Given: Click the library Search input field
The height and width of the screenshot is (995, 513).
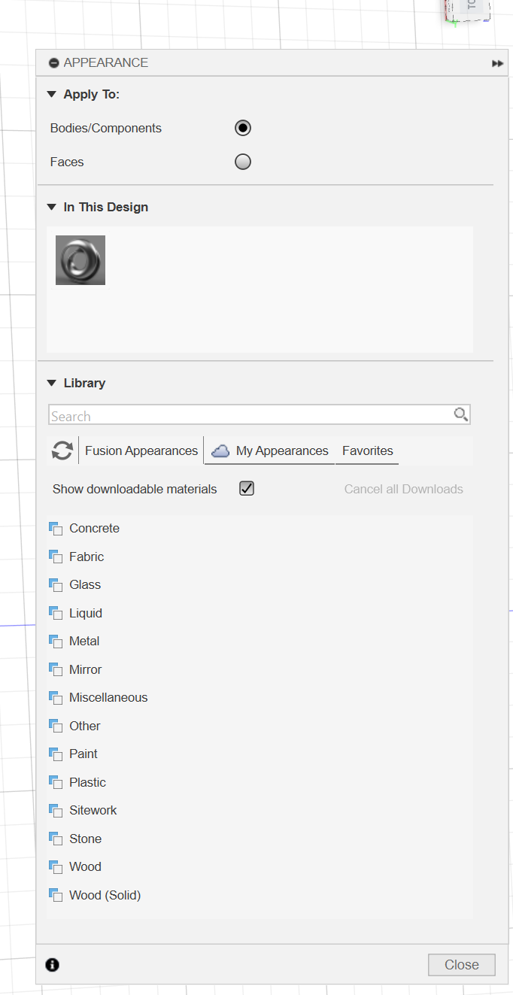Looking at the screenshot, I should tap(248, 416).
